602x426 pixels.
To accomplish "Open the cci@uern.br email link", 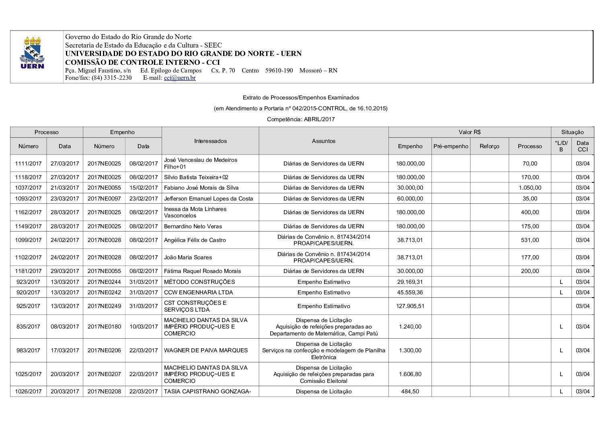I will (x=180, y=78).
